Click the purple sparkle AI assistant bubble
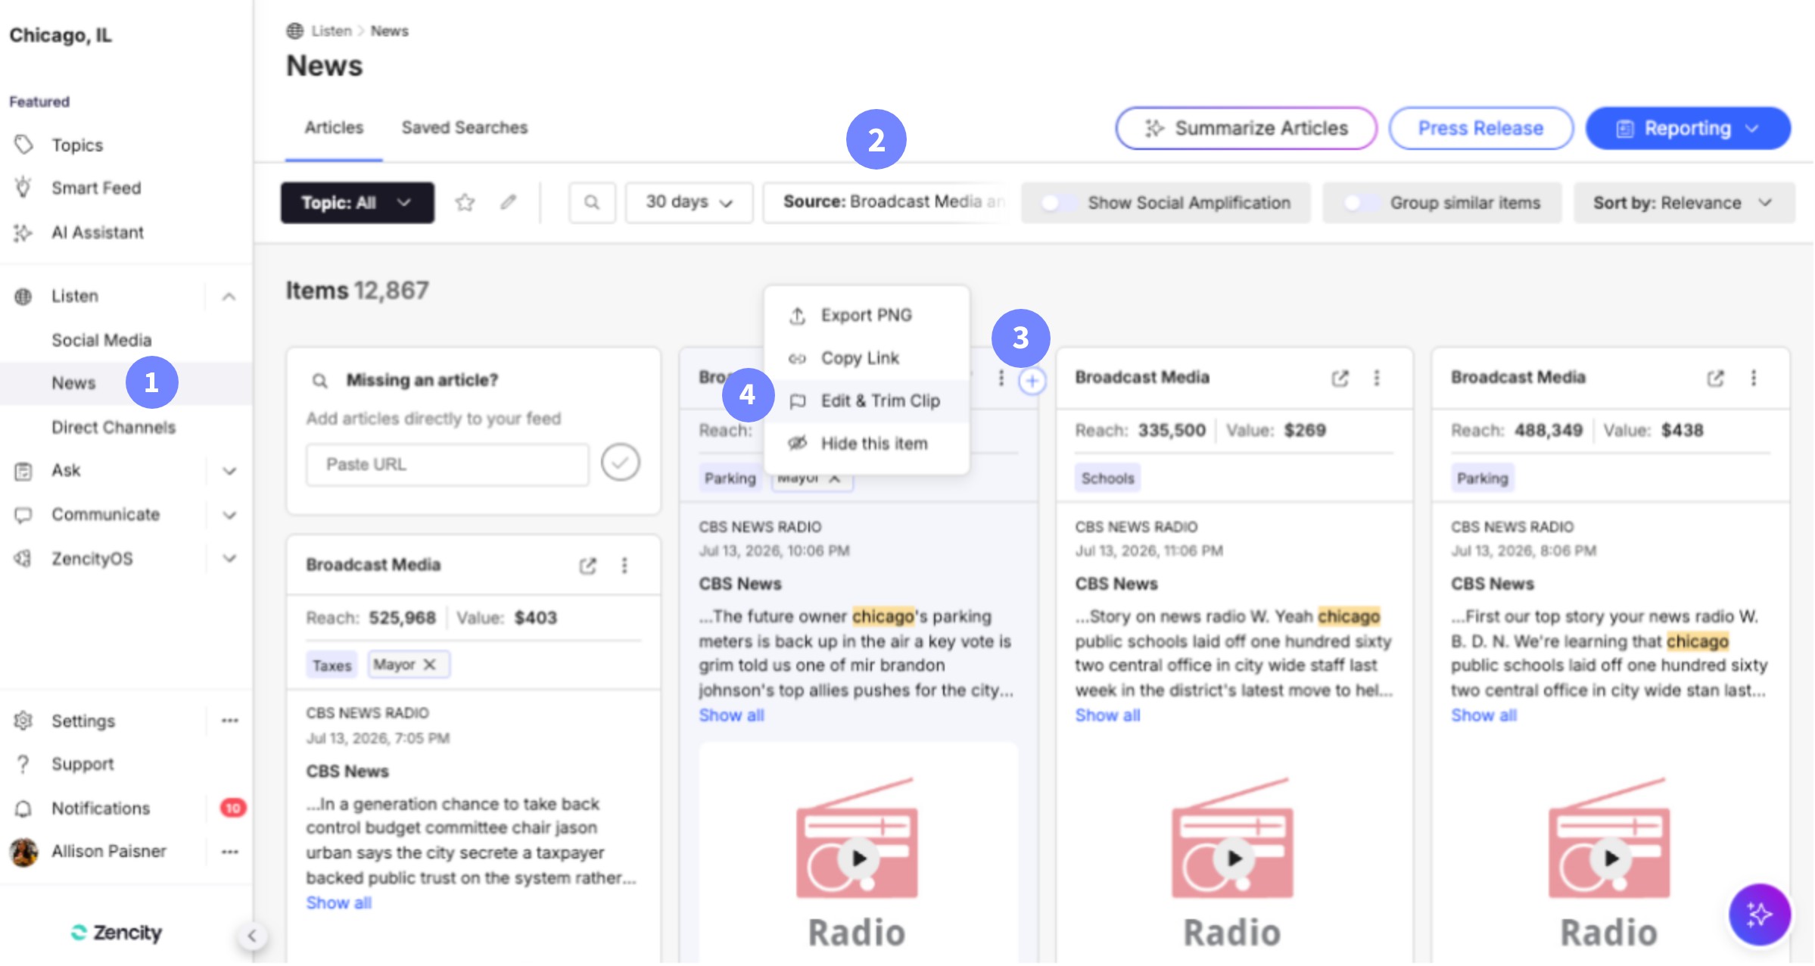 pyautogui.click(x=1759, y=915)
